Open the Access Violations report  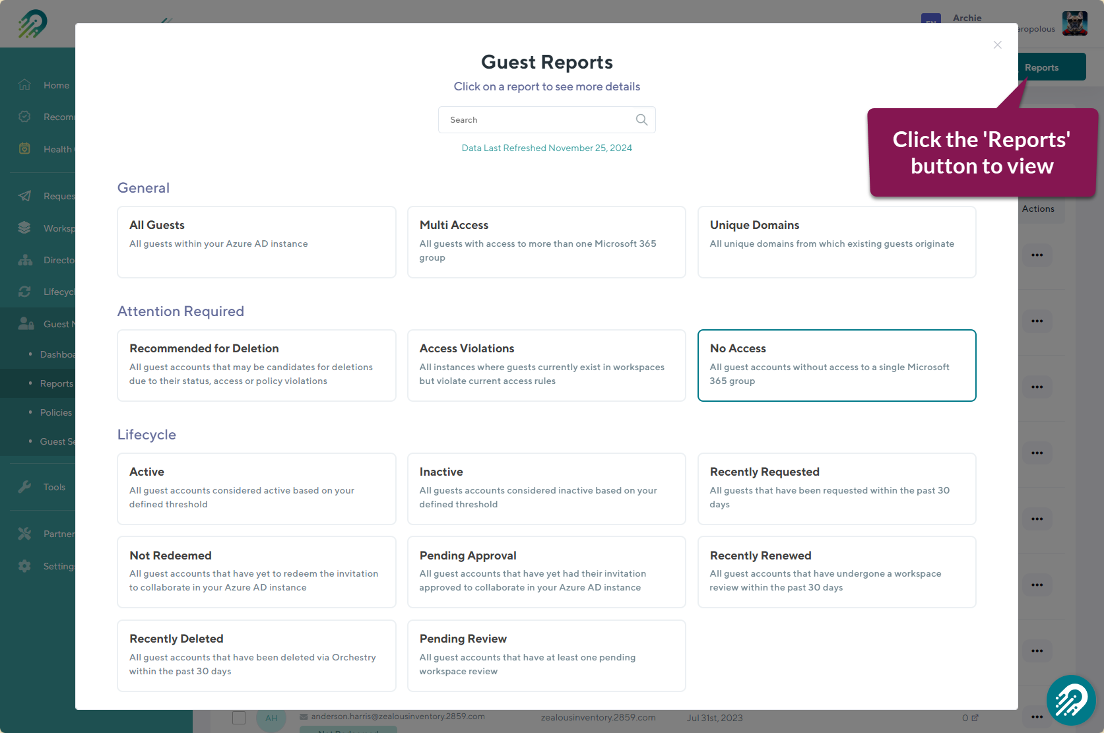click(x=546, y=365)
